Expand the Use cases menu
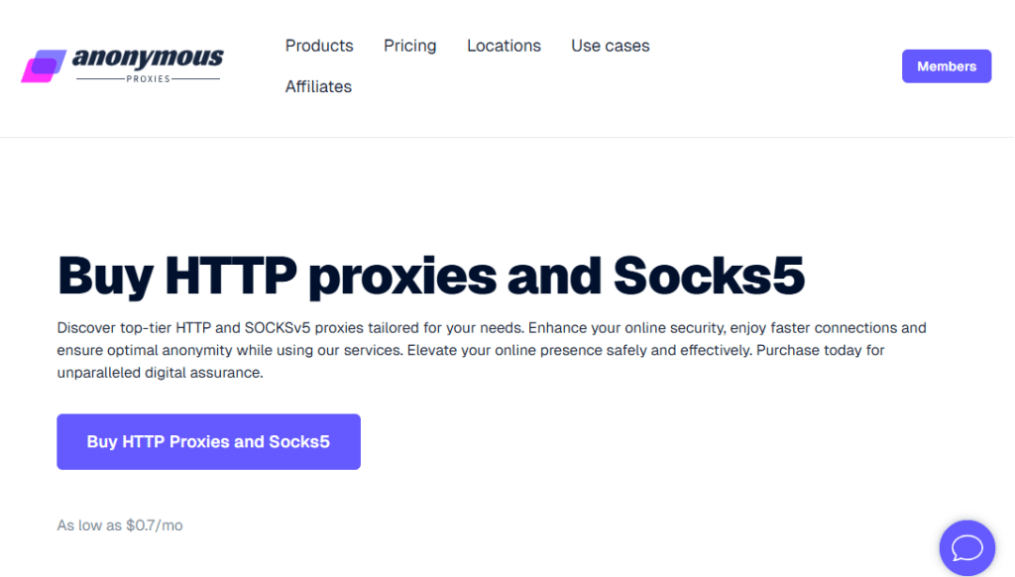 pyautogui.click(x=611, y=46)
